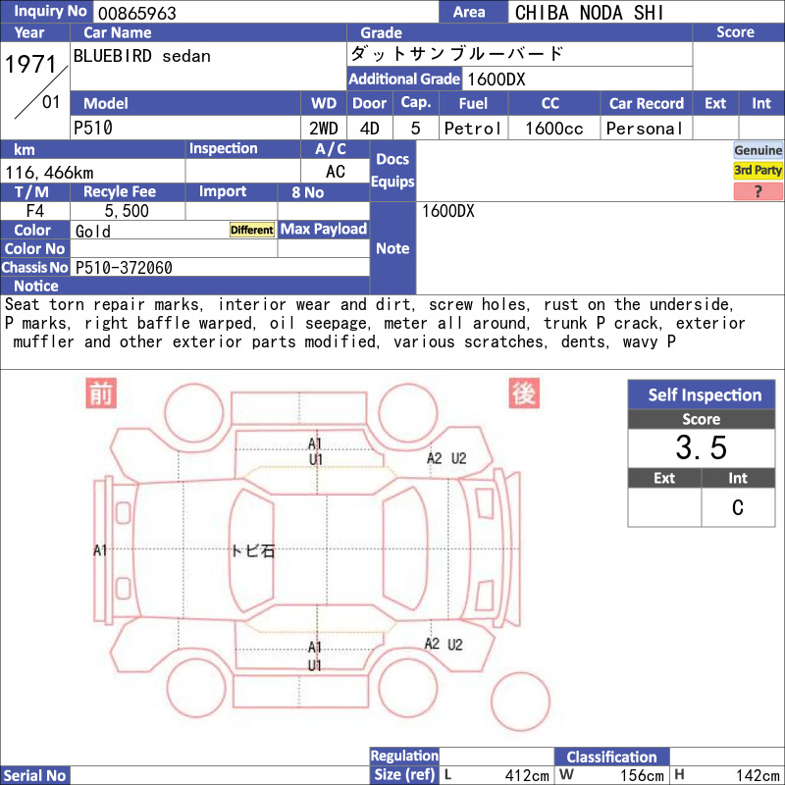This screenshot has height=785, width=785.
Task: Click the Int grade C cell
Action: [738, 507]
